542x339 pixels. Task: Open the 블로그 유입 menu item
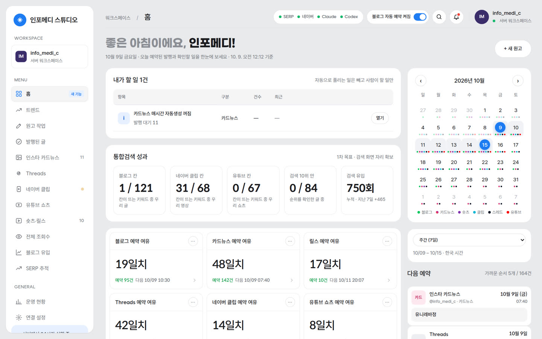(50, 252)
